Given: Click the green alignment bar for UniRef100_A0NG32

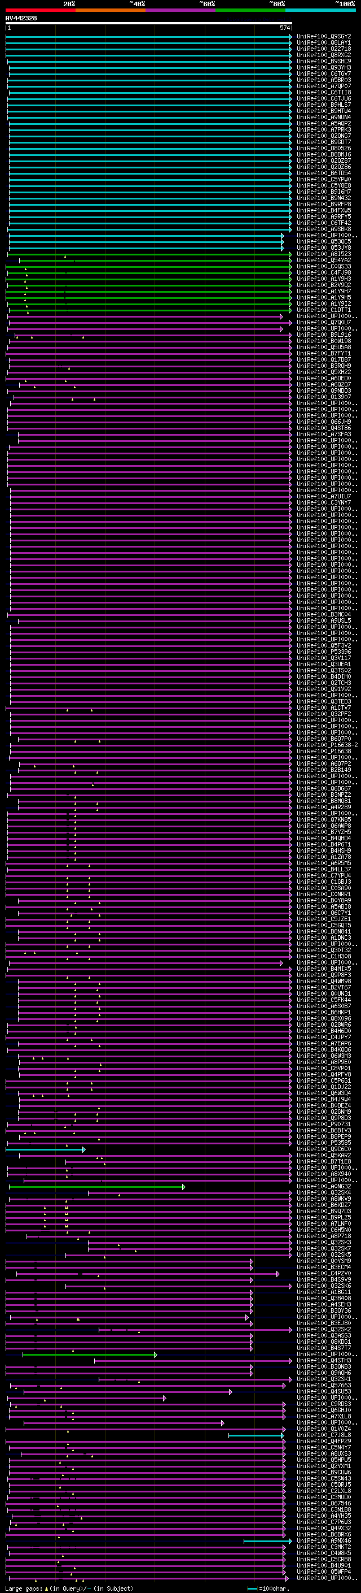Looking at the screenshot, I should [x=97, y=1187].
